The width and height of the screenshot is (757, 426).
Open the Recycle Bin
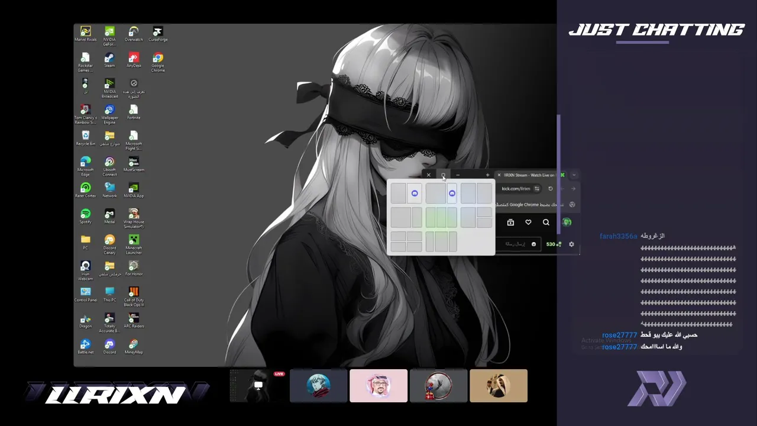click(85, 138)
